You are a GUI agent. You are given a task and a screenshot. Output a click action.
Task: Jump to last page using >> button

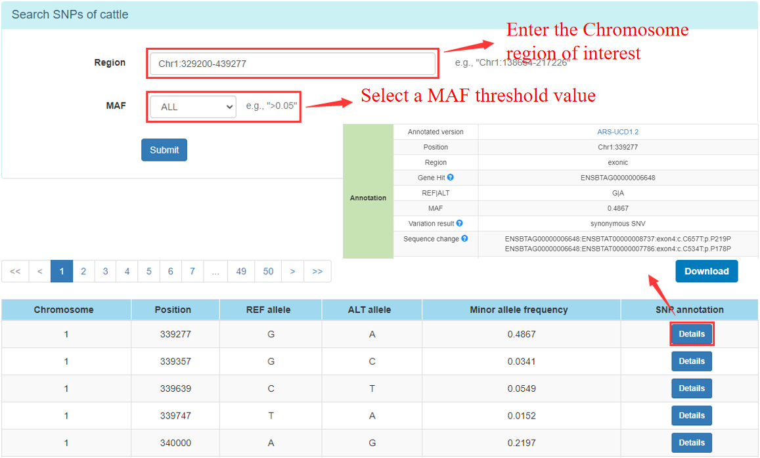[317, 271]
